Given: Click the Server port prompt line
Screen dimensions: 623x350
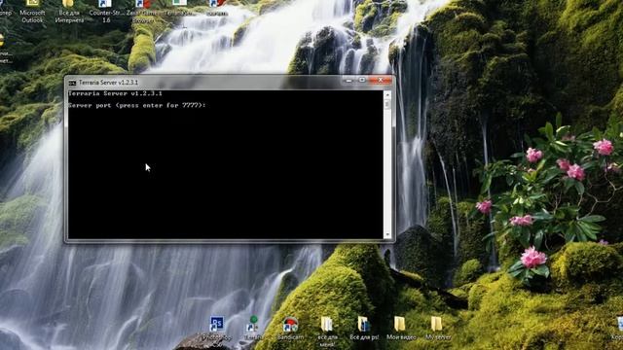Looking at the screenshot, I should point(137,106).
